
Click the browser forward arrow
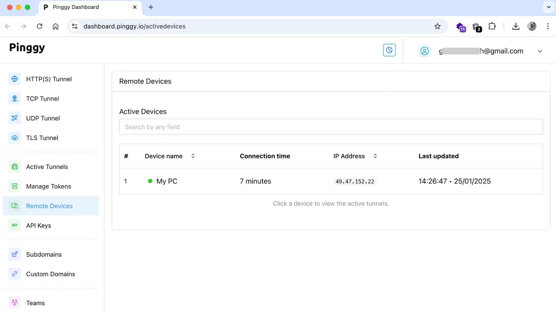23,26
